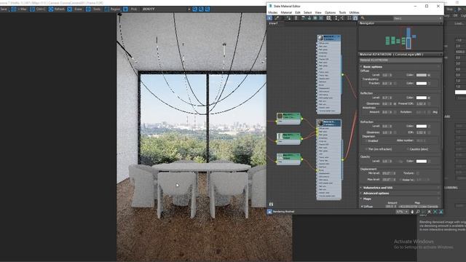The height and width of the screenshot is (262, 466).
Task: Open the View1 view selector dropdown
Action: pos(417,18)
